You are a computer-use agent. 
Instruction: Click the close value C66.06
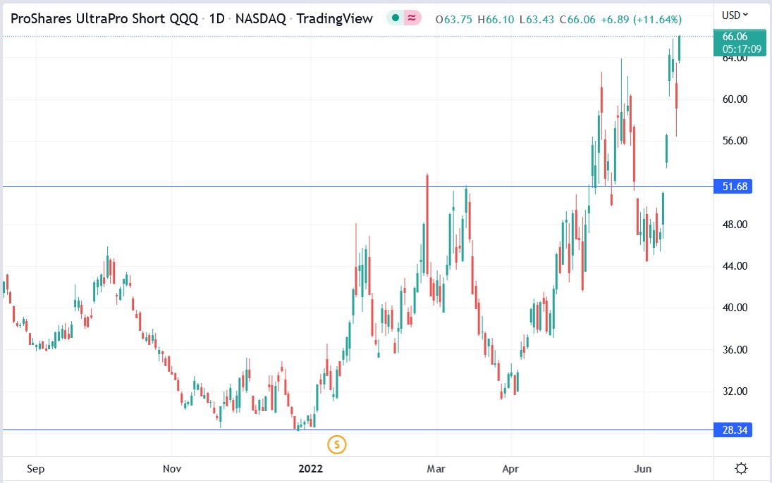pos(577,20)
